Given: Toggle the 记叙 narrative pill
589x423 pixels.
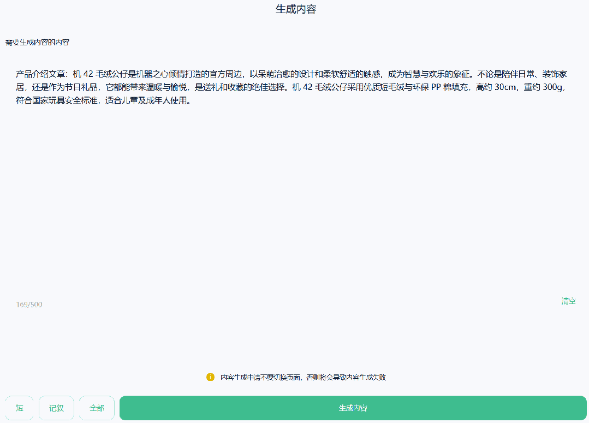Looking at the screenshot, I should pyautogui.click(x=56, y=407).
